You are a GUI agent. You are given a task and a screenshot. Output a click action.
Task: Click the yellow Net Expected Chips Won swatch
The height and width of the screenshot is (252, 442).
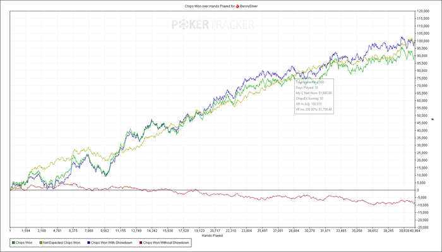[x=40, y=243]
